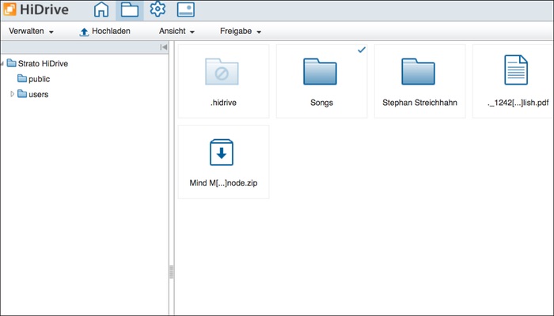Select the public folder in tree
The width and height of the screenshot is (554, 316).
click(38, 79)
